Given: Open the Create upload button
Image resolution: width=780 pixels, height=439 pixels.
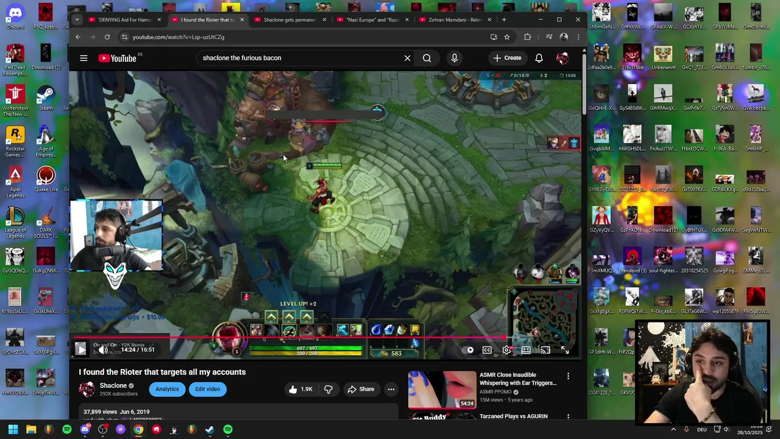Looking at the screenshot, I should [508, 58].
